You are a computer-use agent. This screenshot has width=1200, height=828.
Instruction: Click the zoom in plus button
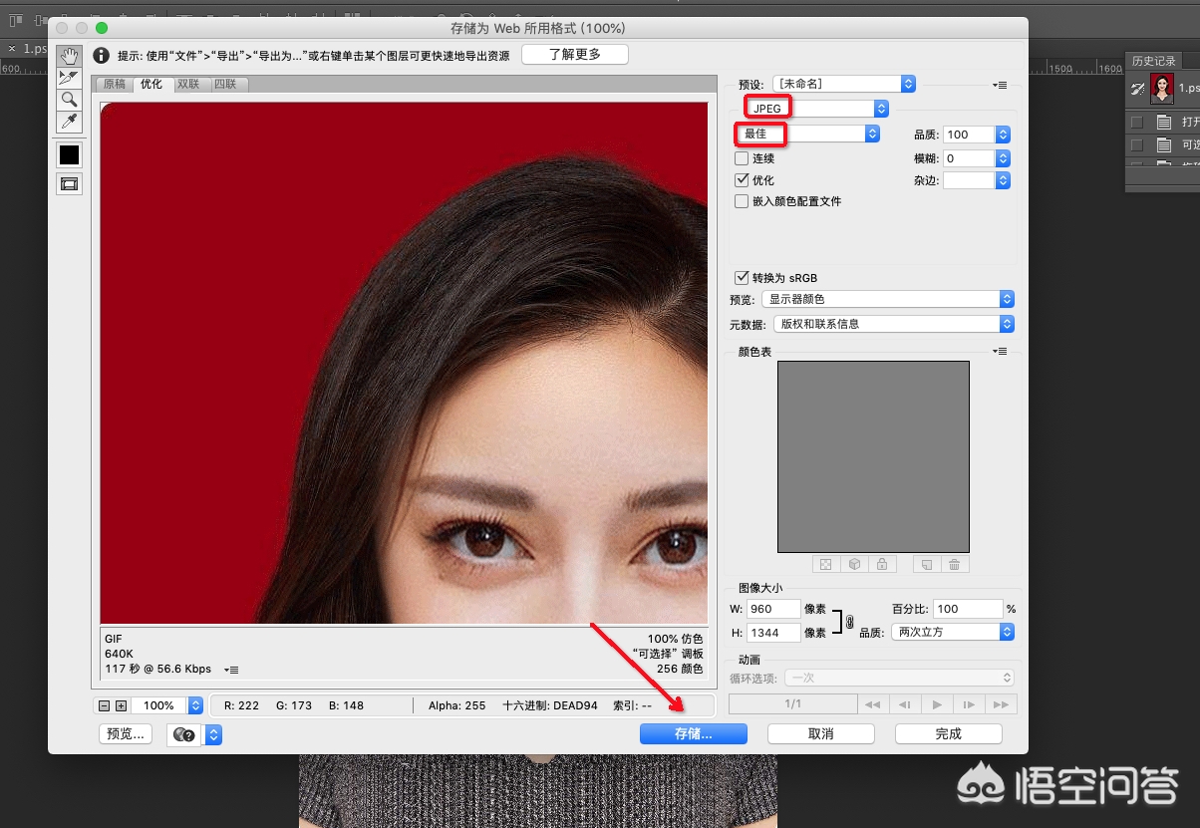pos(121,705)
